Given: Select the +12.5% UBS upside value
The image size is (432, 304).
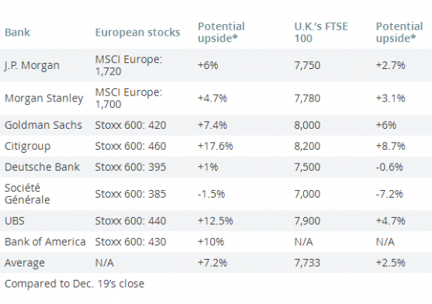Looking at the screenshot, I should tap(216, 221).
